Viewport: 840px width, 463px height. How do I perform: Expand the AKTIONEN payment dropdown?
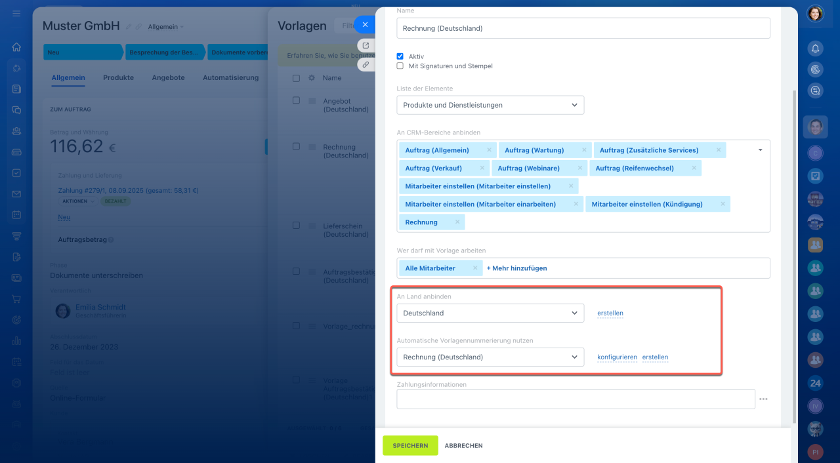click(x=78, y=201)
